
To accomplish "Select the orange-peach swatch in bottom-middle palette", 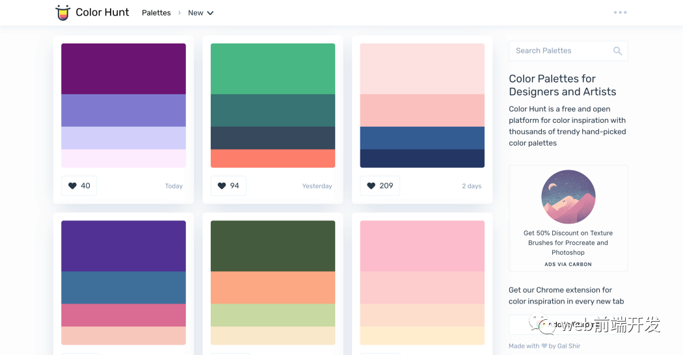I will [273, 288].
